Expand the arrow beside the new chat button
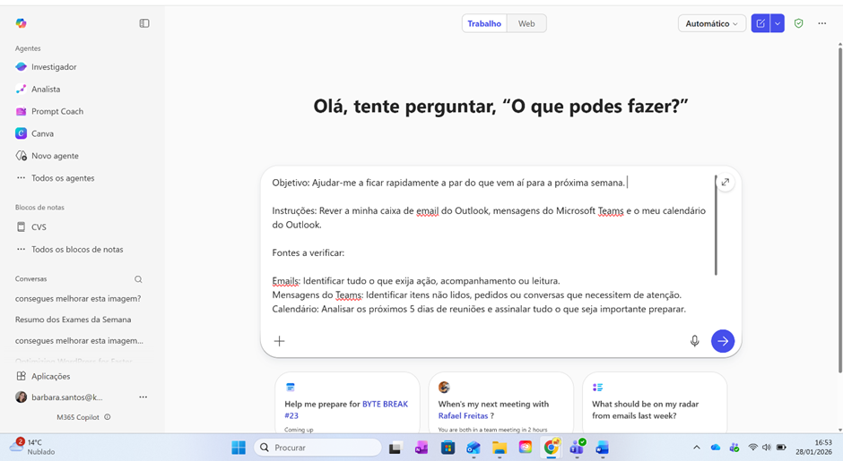843x461 pixels. click(x=778, y=23)
